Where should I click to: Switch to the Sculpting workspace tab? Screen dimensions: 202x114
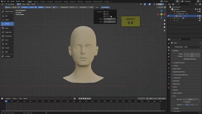[x=43, y=2]
